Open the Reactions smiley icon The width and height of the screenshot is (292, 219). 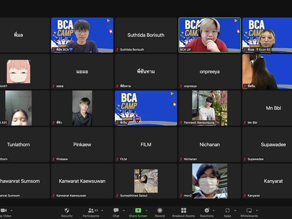(207, 210)
